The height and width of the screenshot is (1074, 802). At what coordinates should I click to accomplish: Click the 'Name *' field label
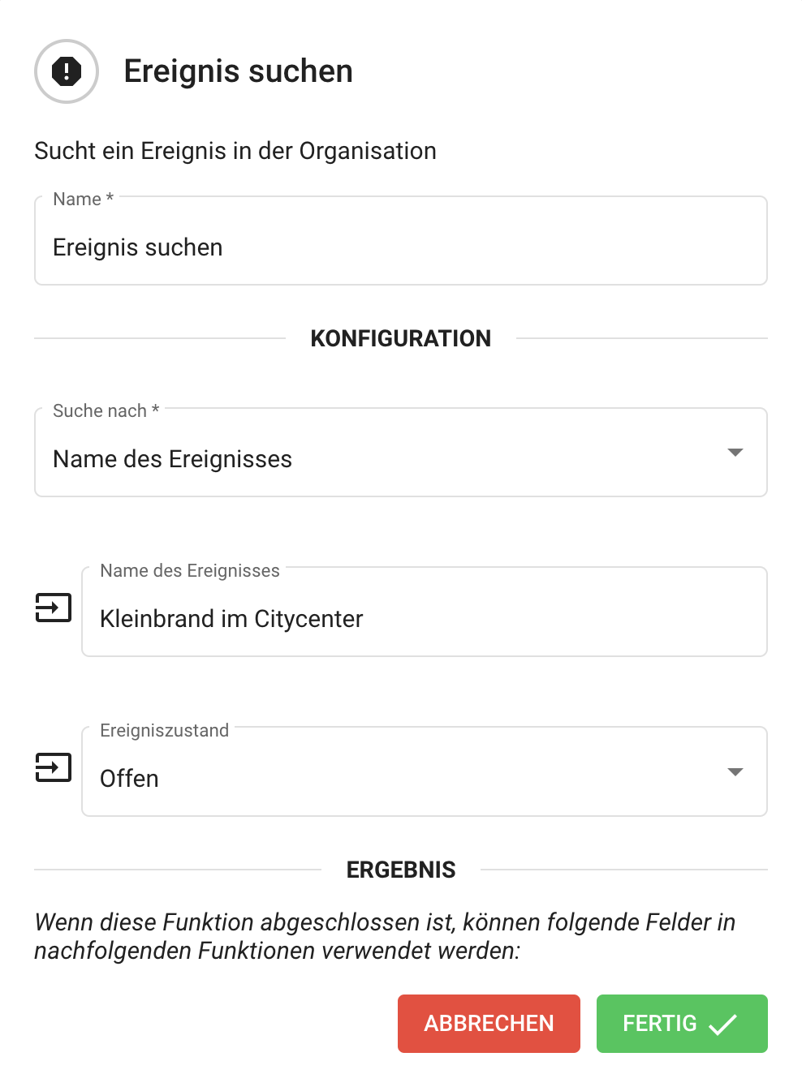pos(83,200)
